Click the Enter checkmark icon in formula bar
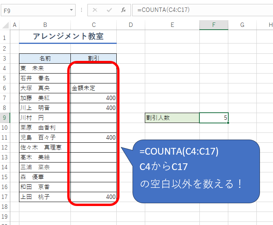 point(109,10)
